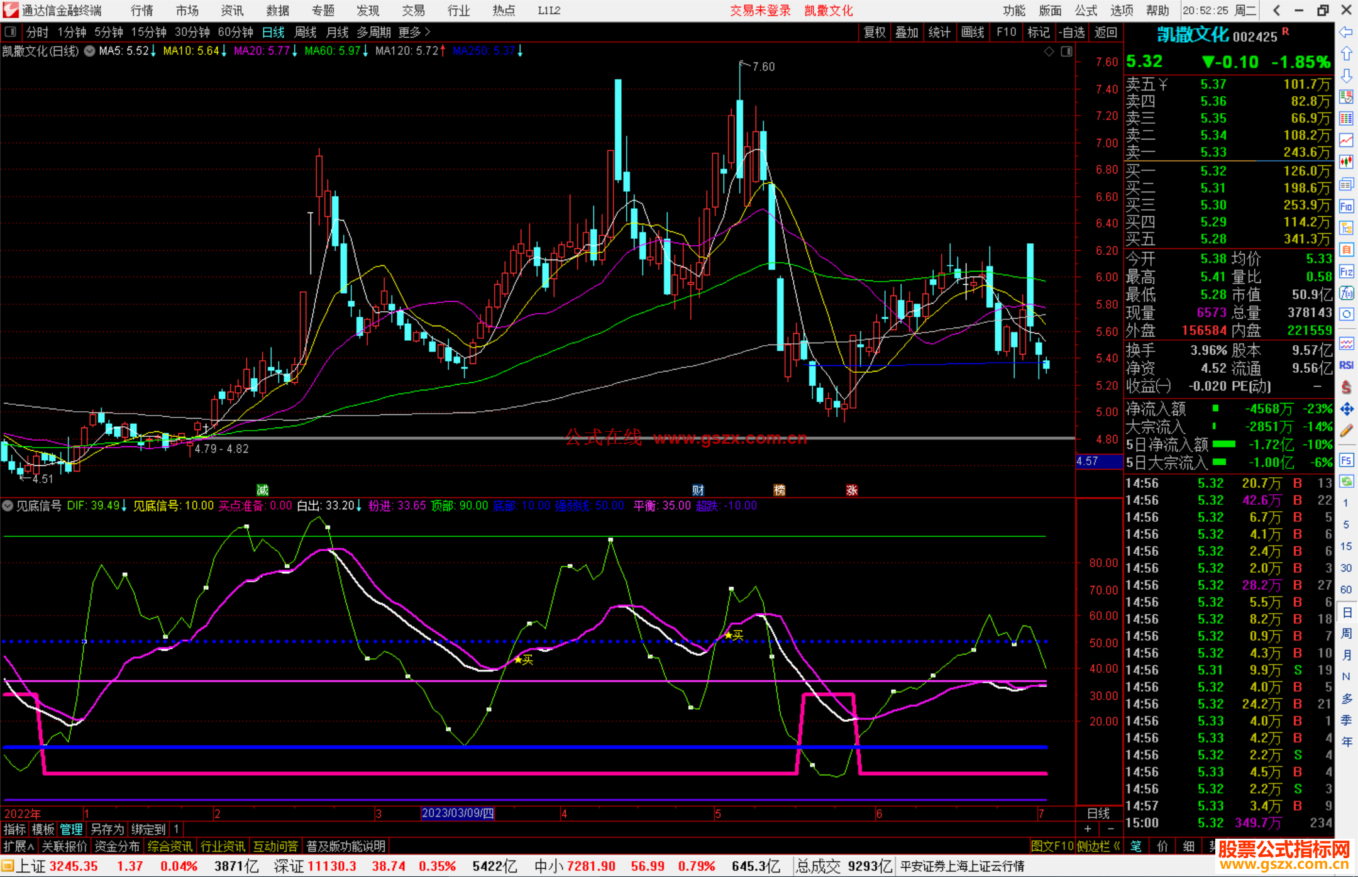Click the up arrow previous stock icon
1358x877 pixels.
1346,54
